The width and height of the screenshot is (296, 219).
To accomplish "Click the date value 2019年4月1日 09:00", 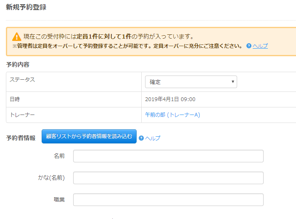I will click(x=170, y=99).
